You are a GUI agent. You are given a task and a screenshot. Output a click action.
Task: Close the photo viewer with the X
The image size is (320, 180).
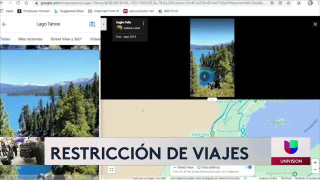pyautogui.click(x=315, y=24)
